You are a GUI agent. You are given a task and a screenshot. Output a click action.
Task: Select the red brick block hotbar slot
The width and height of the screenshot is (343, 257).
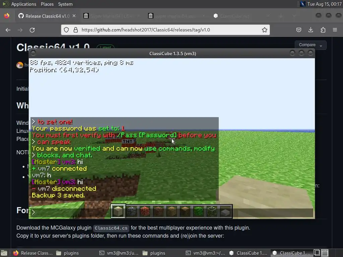tap(145, 211)
